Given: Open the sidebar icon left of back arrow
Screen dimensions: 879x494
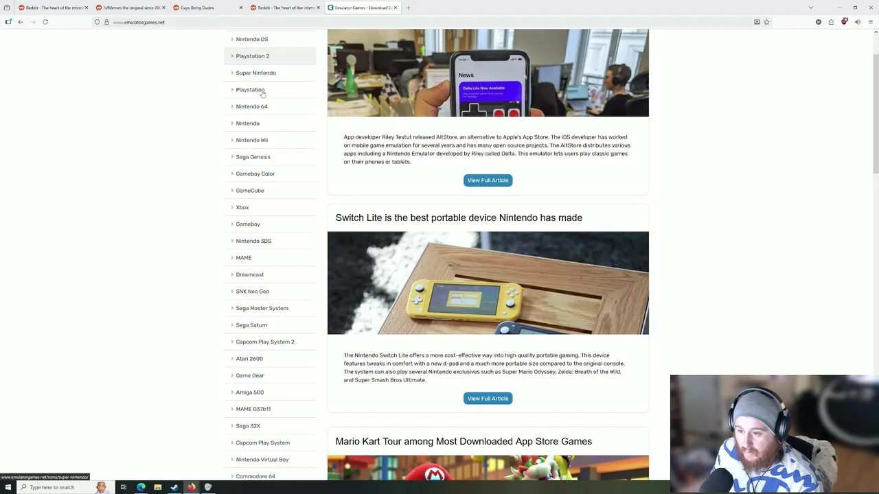Looking at the screenshot, I should (x=8, y=22).
